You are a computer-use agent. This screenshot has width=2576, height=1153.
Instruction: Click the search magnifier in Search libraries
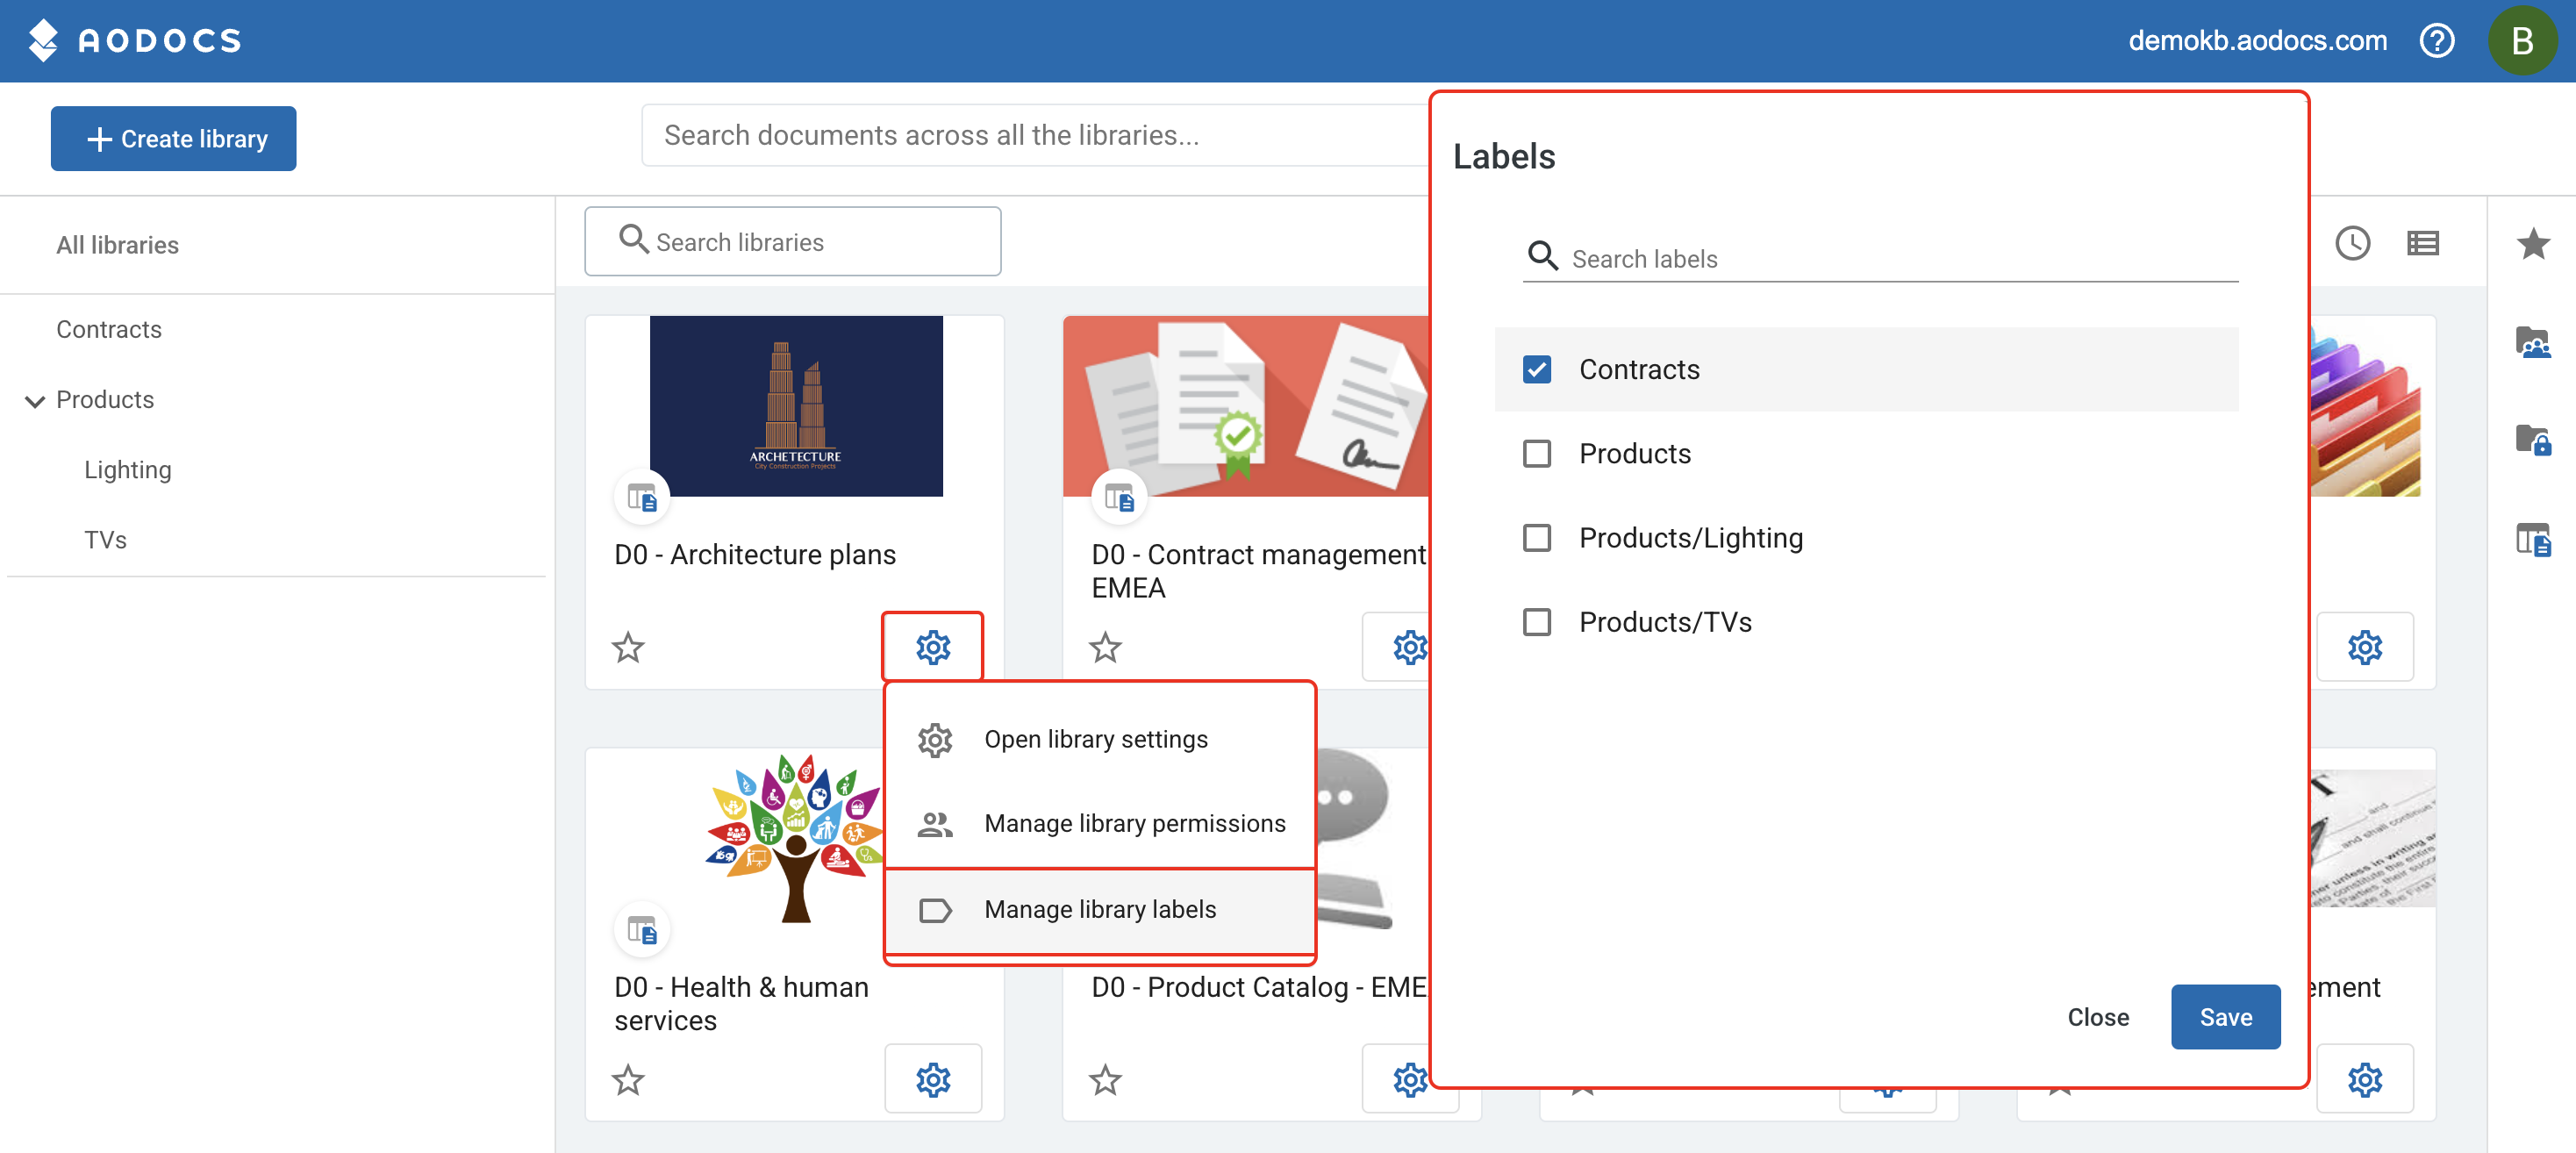[x=633, y=240]
